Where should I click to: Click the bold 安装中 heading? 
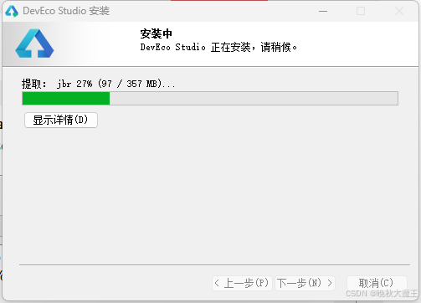coord(156,33)
